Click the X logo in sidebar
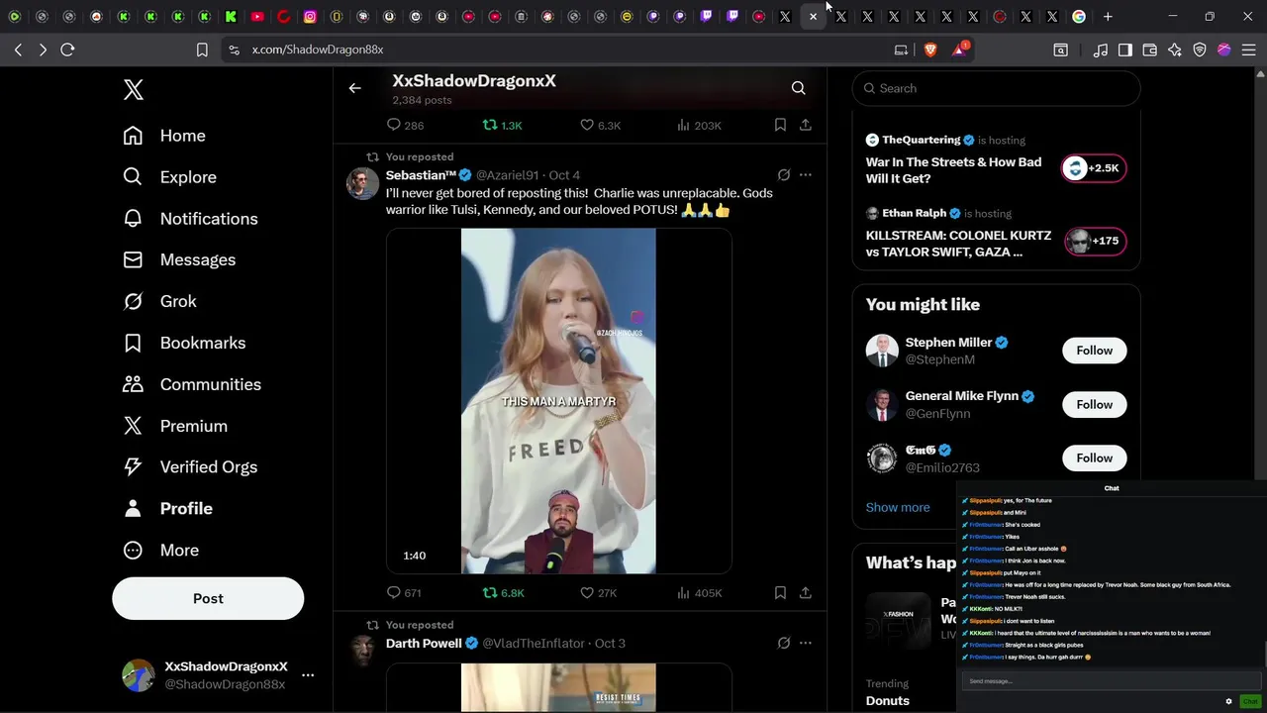This screenshot has width=1267, height=713. coord(134,89)
